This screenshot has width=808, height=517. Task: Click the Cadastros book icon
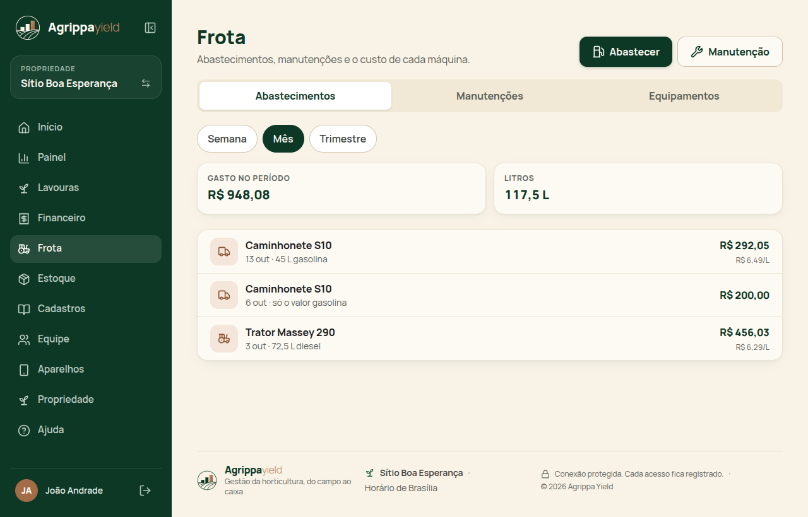click(x=24, y=309)
